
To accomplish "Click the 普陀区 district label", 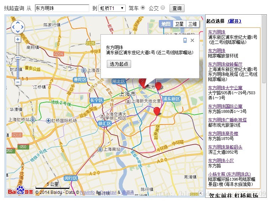I will click(80, 80).
